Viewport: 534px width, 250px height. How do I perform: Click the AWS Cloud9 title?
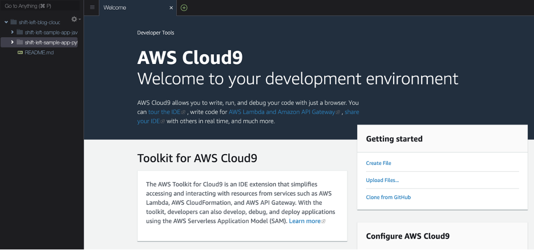(x=190, y=58)
